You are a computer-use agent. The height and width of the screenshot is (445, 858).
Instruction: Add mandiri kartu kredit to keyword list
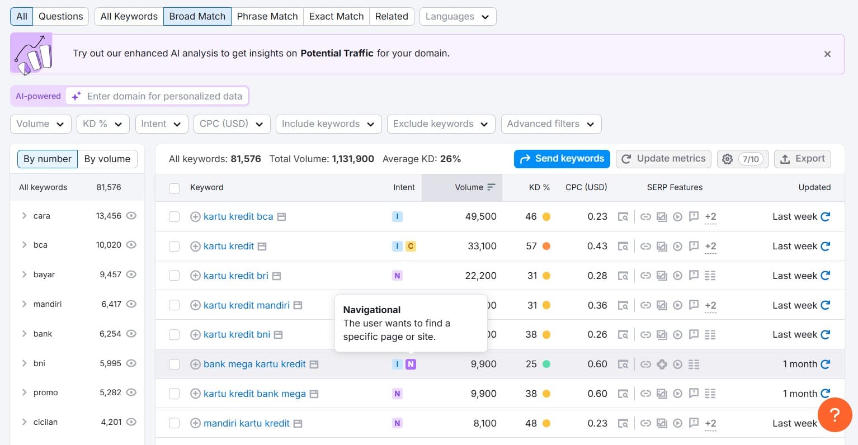[195, 423]
